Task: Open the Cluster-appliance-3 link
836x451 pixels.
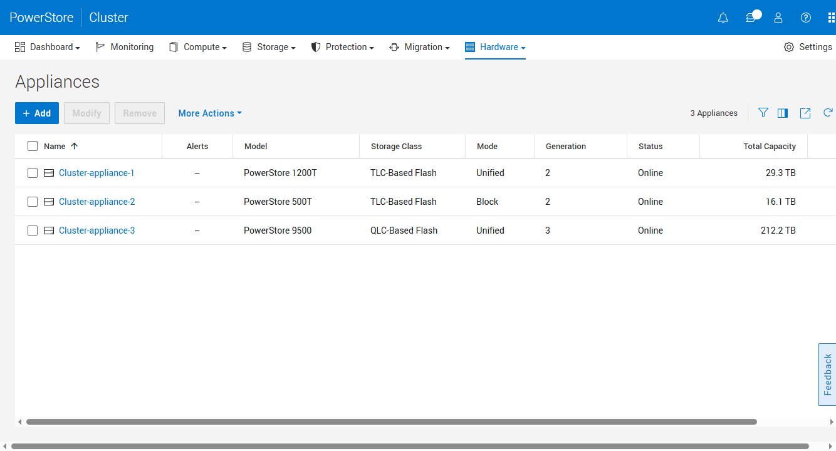Action: 97,231
